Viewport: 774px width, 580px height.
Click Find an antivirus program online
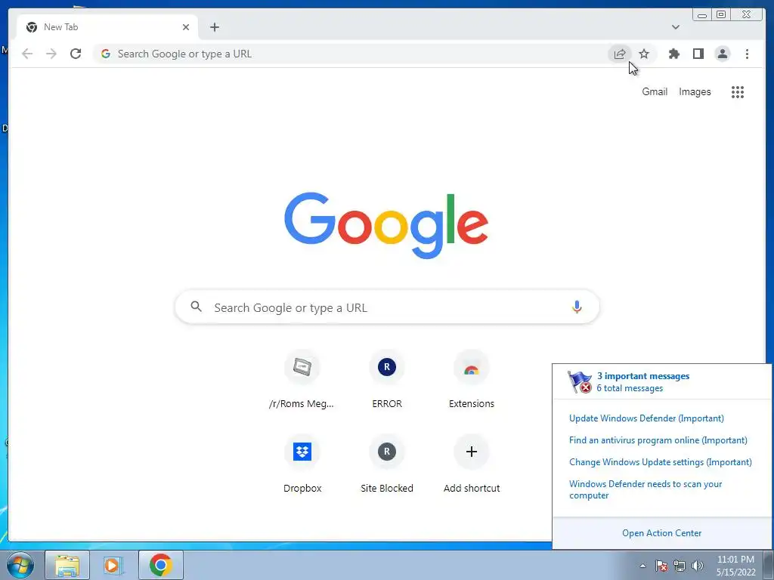pos(658,440)
